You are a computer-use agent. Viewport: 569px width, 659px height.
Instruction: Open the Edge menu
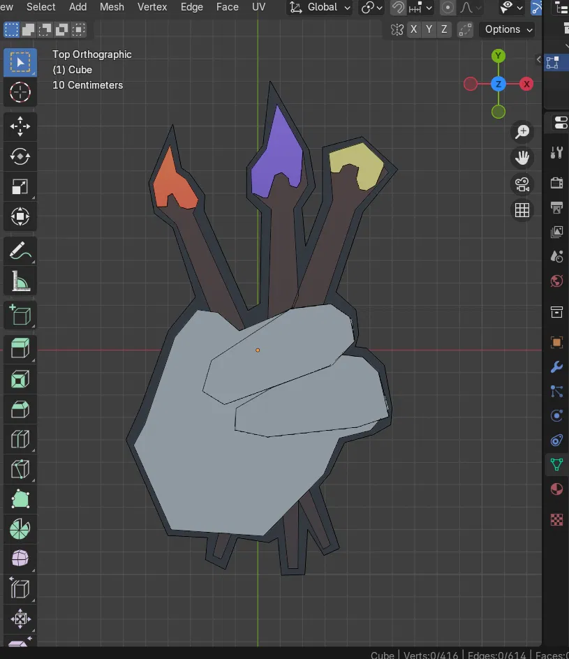(x=191, y=7)
